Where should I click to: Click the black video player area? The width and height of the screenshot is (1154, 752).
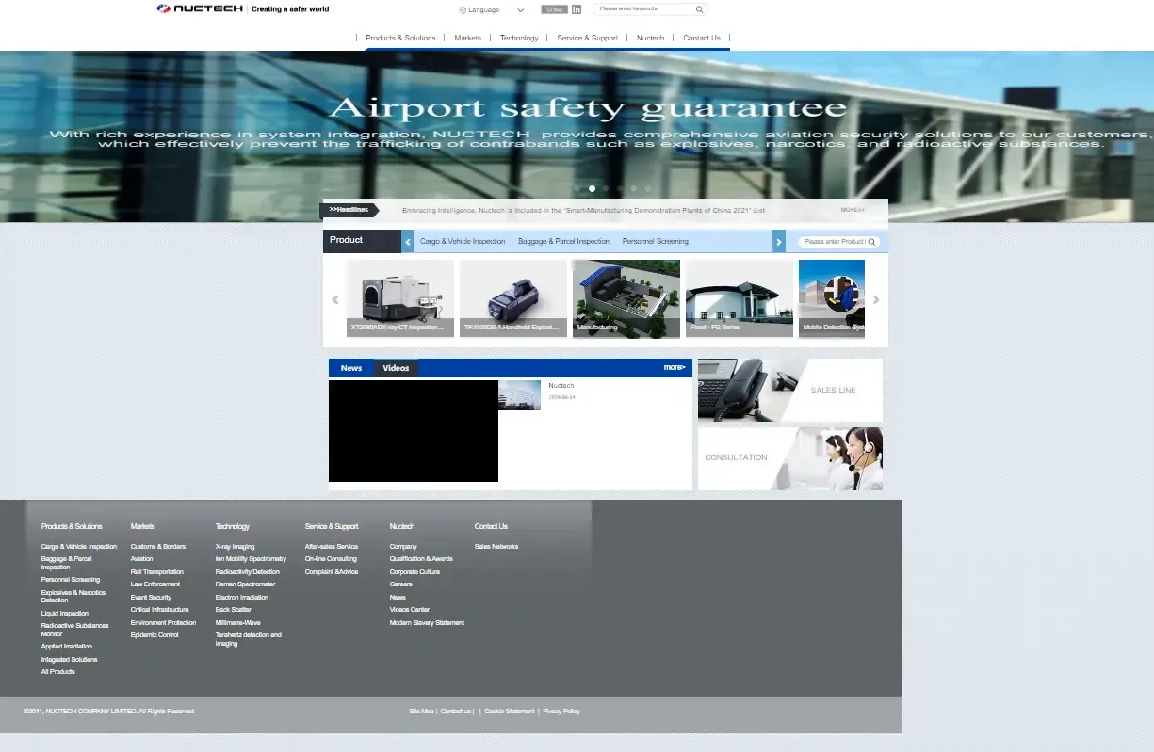tap(414, 431)
